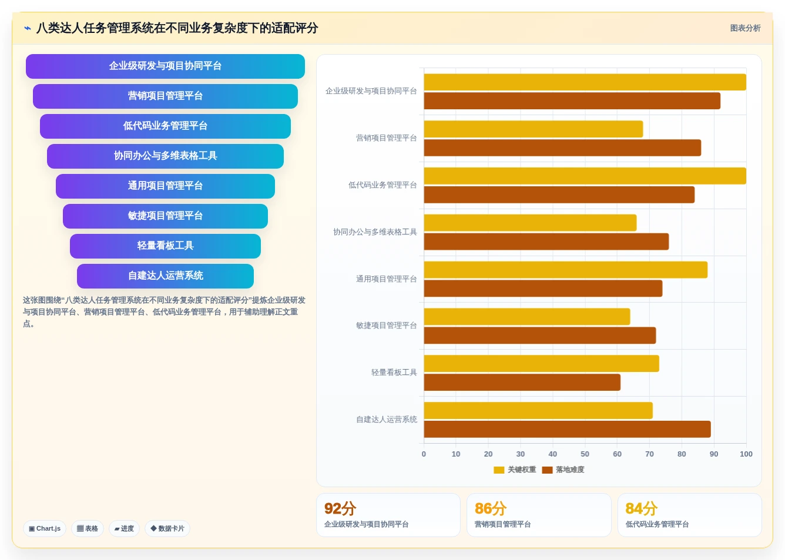Click y-axis label 企业级研发与项目协同平台
The image size is (785, 560).
(371, 91)
